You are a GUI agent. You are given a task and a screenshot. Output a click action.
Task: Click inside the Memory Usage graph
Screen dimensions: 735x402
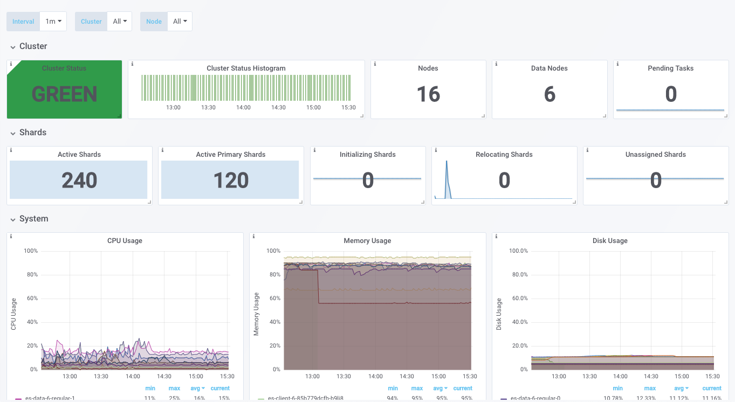(x=377, y=310)
